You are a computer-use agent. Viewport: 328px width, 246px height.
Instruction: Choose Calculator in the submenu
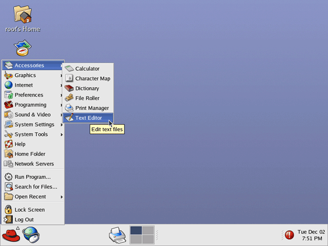pyautogui.click(x=88, y=69)
